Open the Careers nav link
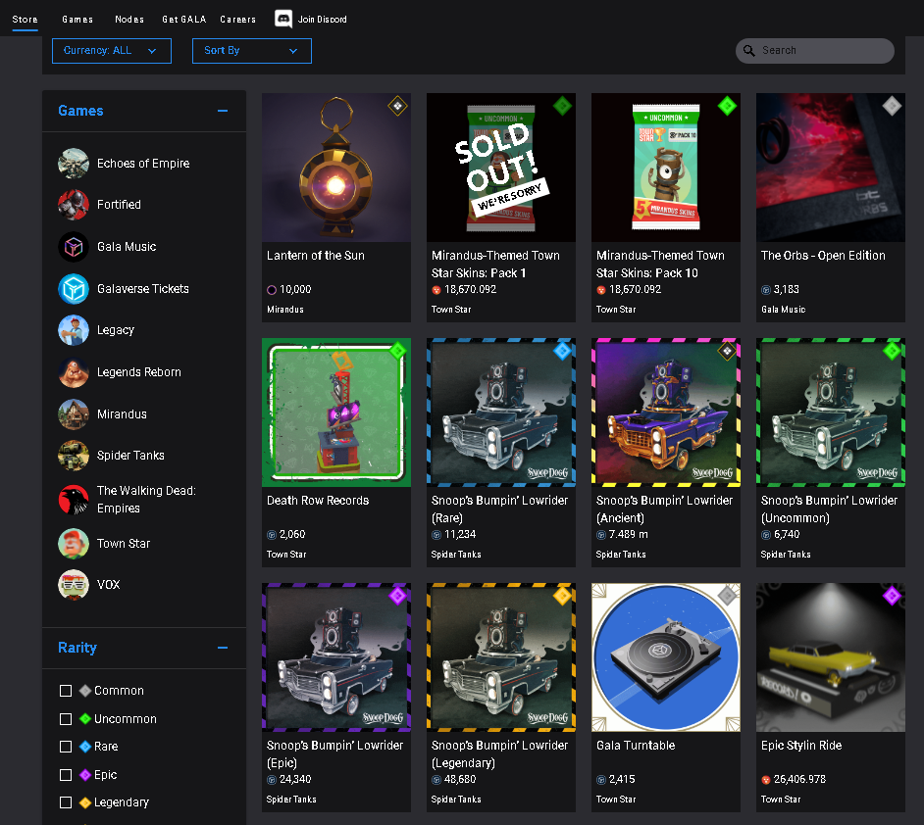924x825 pixels. pos(238,20)
